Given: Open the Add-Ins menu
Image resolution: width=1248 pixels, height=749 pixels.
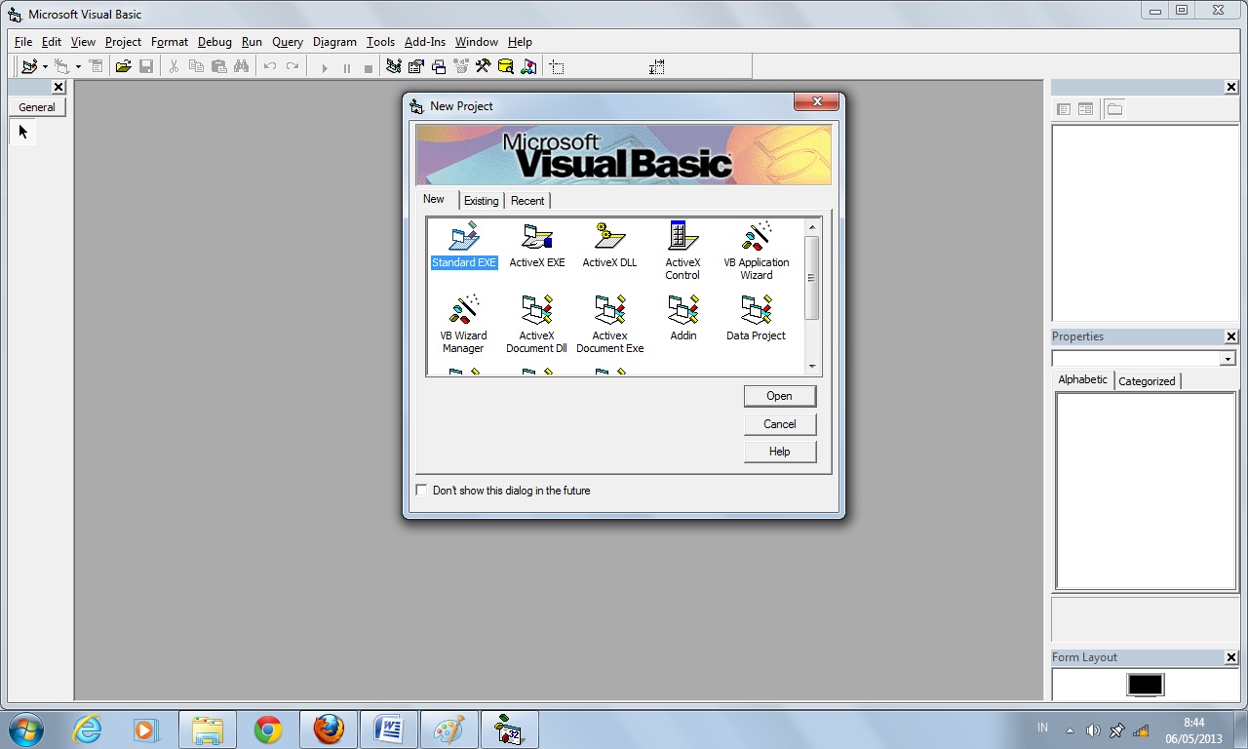Looking at the screenshot, I should (x=425, y=42).
